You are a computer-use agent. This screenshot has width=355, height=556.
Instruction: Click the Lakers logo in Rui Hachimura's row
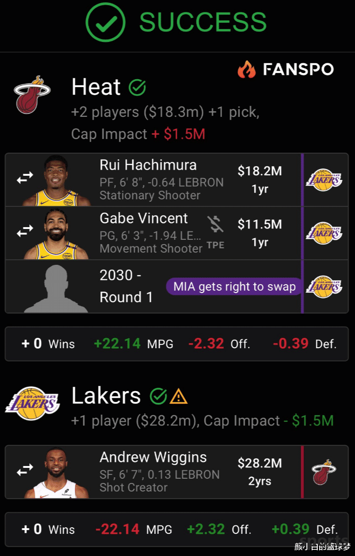pyautogui.click(x=323, y=180)
